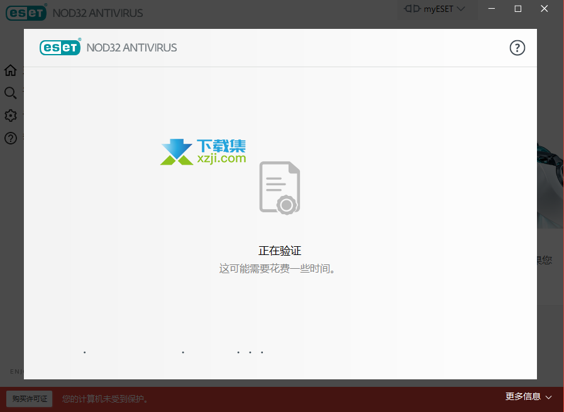
Task: Open computer scan via magnifier sidebar icon
Action: click(x=11, y=93)
